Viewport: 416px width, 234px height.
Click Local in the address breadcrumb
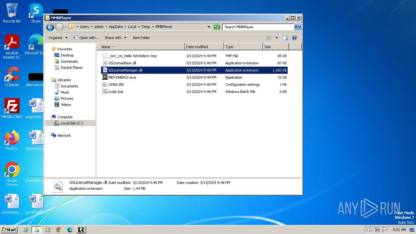[x=132, y=27]
